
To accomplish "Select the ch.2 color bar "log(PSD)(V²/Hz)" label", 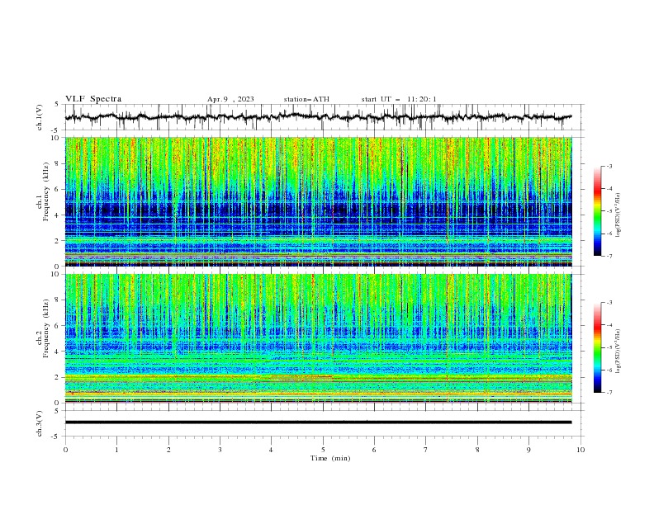I will point(618,352).
